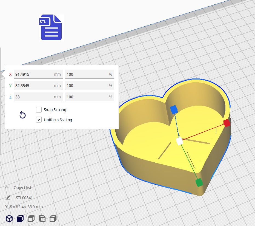Select the default 3D view cube icon
Viewport: 255px width, 226px height.
tap(9, 219)
